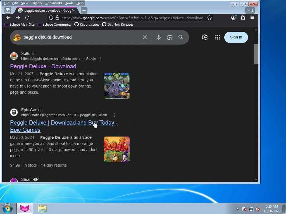Reload the current page
The width and height of the screenshot is (286, 214).
tap(27, 18)
